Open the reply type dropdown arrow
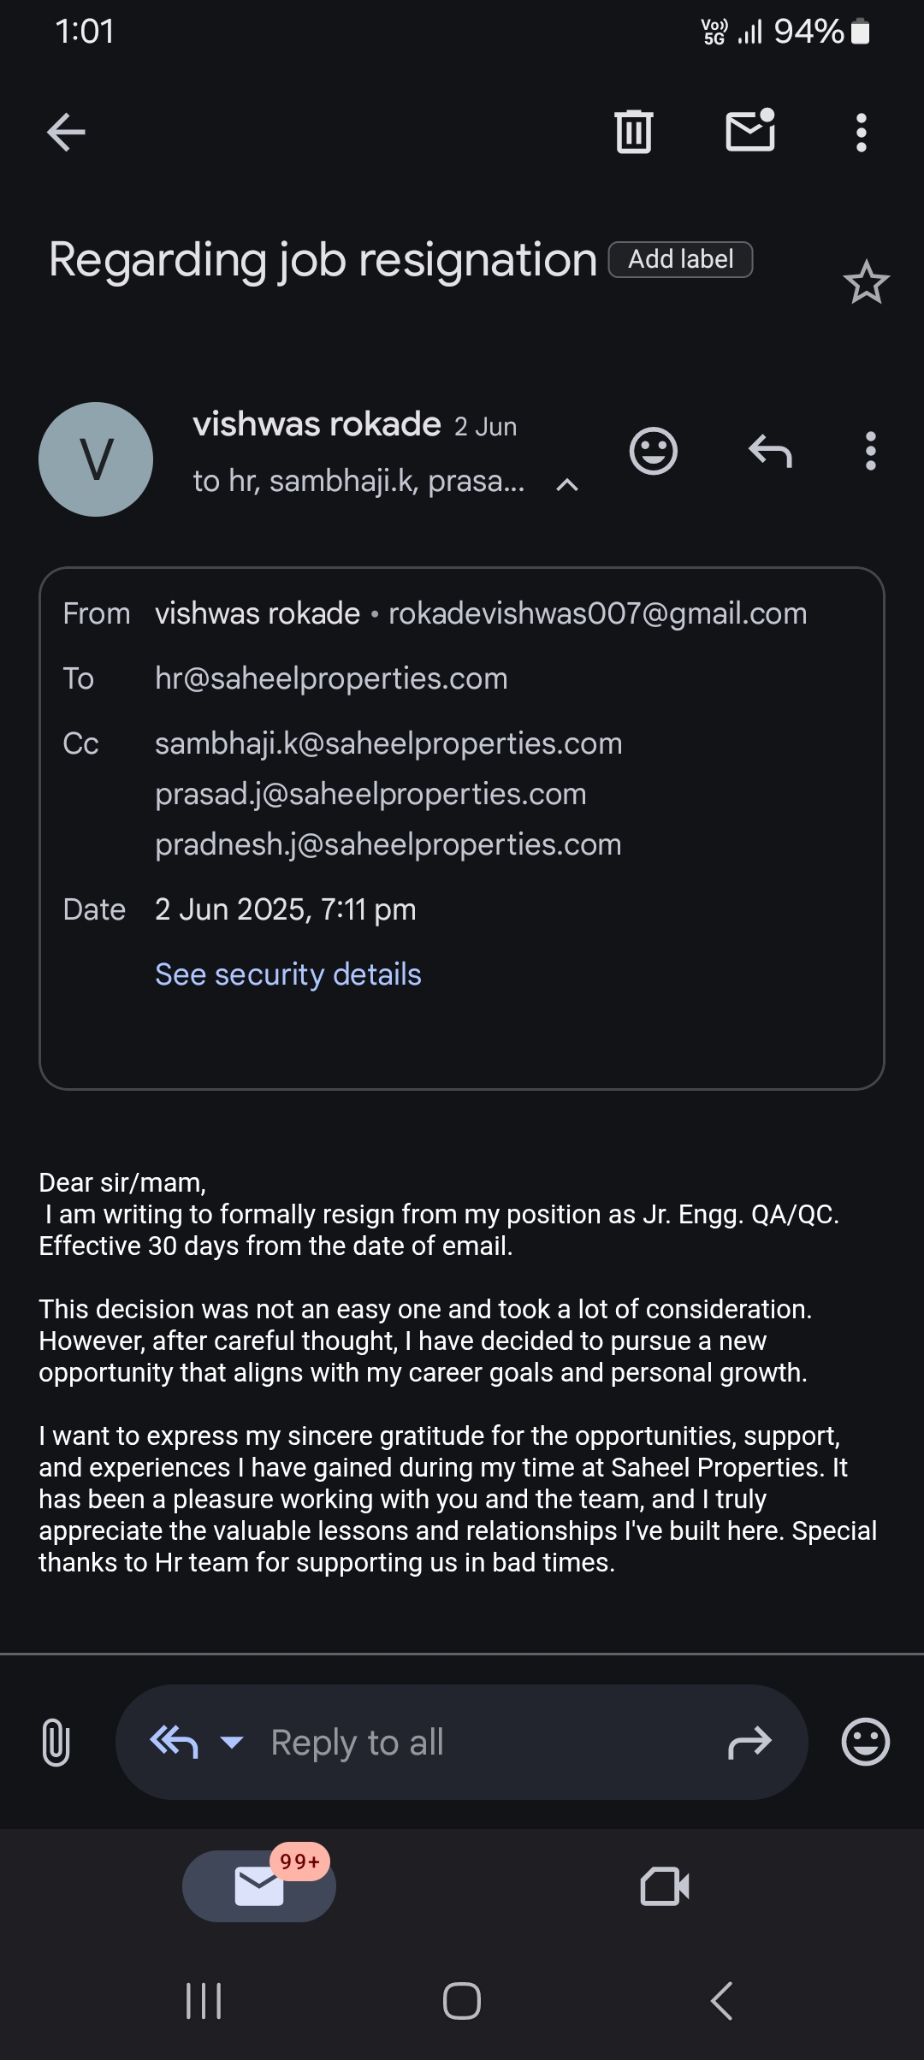 point(232,1742)
